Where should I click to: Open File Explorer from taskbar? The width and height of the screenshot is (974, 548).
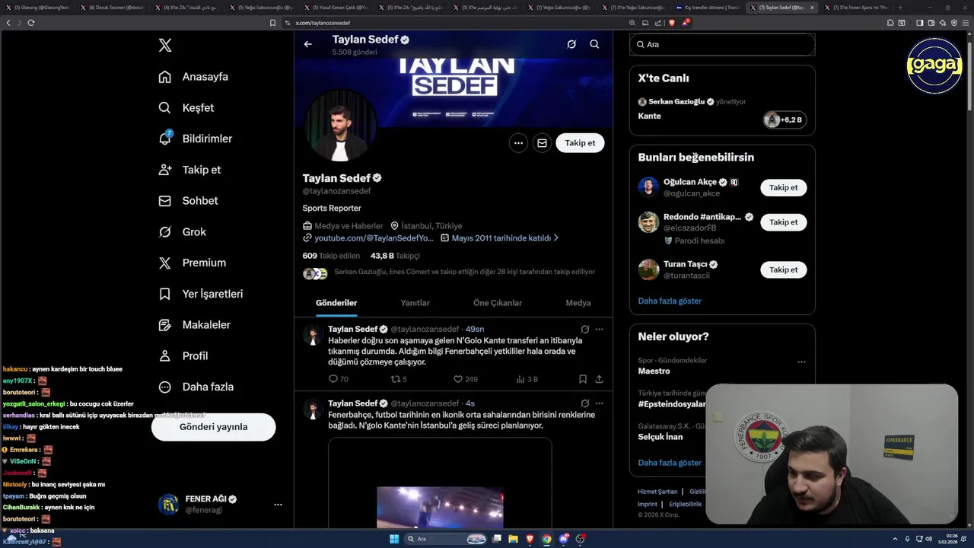click(513, 539)
